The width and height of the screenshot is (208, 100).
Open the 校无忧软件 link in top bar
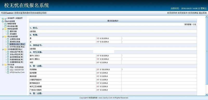tap(183, 13)
